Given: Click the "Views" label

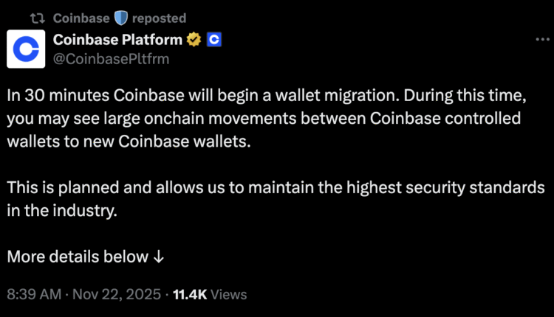Looking at the screenshot, I should [229, 294].
